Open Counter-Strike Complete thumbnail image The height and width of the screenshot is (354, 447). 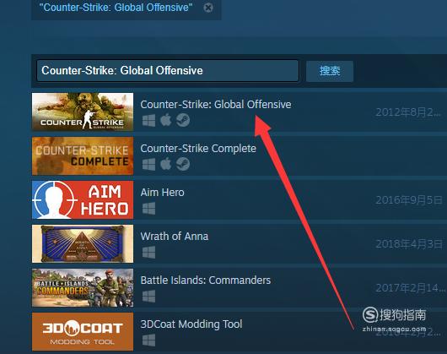tap(83, 155)
